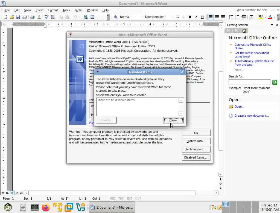The width and height of the screenshot is (280, 213).
Task: Expand the Highlight color dropdown arrow
Action: coord(265,17)
